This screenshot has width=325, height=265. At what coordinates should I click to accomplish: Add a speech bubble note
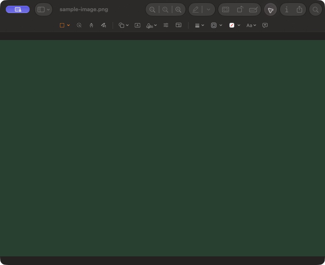pos(265,26)
